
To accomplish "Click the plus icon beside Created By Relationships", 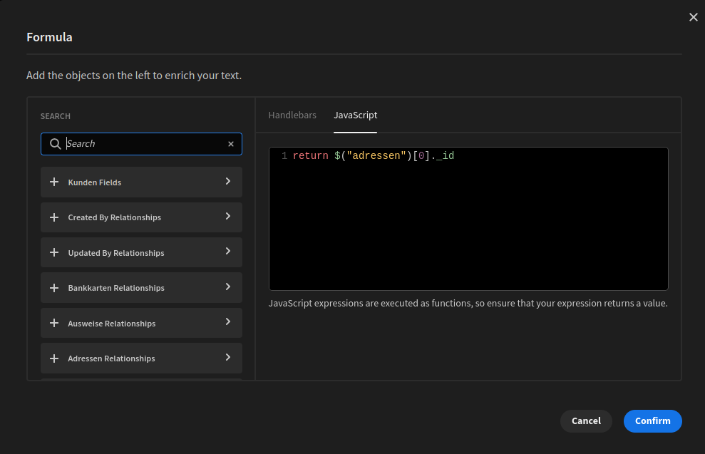I will click(x=54, y=217).
